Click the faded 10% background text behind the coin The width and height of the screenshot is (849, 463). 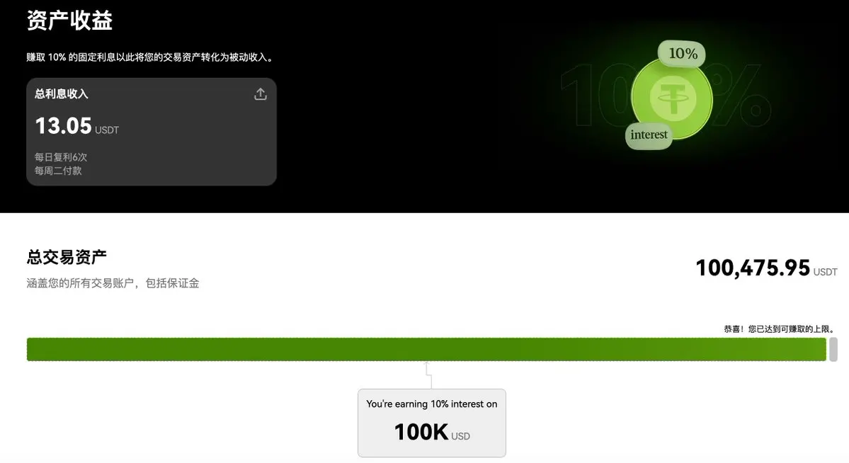[x=665, y=96]
